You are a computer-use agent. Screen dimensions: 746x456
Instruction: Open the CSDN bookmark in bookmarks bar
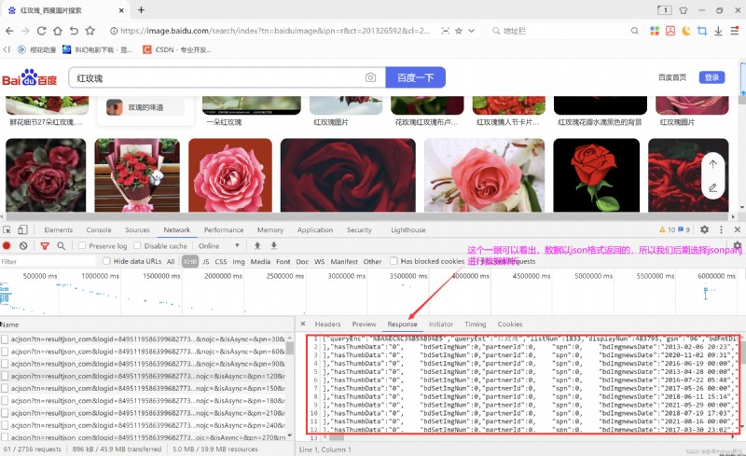[177, 49]
